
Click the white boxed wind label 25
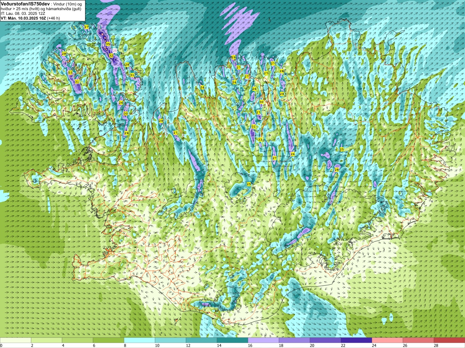coord(115,51)
